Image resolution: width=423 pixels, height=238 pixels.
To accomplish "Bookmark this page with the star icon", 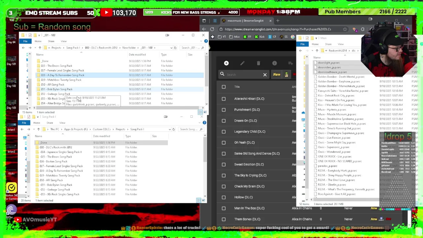I will point(345,29).
